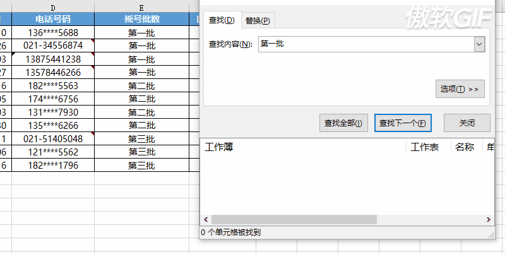
Task: Select 第二批 cell beside 182****5563
Action: click(141, 86)
